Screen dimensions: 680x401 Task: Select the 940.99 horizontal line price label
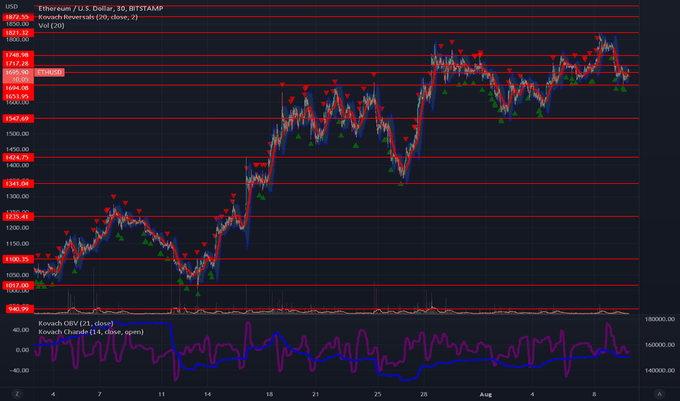[x=20, y=309]
